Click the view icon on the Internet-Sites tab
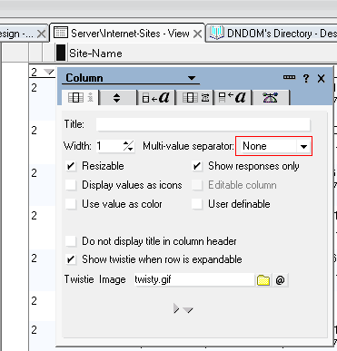Image resolution: width=337 pixels, height=351 pixels. (x=61, y=33)
